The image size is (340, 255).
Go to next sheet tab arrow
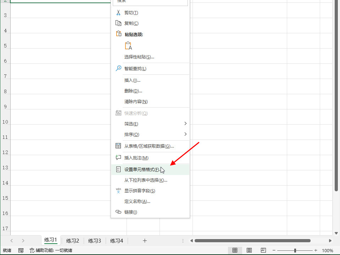click(23, 240)
